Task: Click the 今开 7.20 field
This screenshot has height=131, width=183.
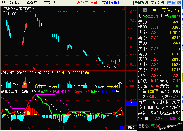Action: (x=170, y=76)
